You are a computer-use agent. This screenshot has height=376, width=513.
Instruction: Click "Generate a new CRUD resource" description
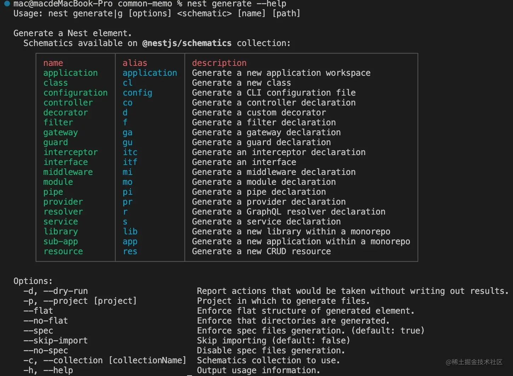tap(261, 251)
